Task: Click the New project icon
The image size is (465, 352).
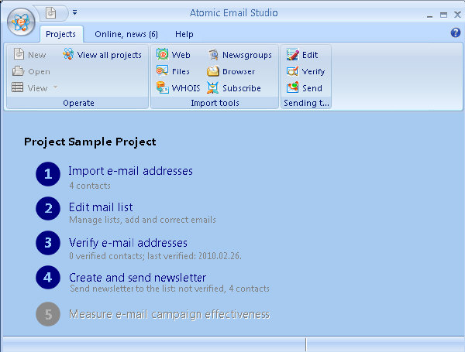Action: [x=19, y=54]
